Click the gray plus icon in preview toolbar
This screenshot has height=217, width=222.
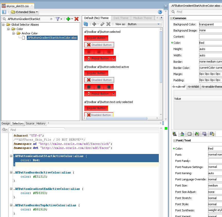pyautogui.click(x=94, y=24)
